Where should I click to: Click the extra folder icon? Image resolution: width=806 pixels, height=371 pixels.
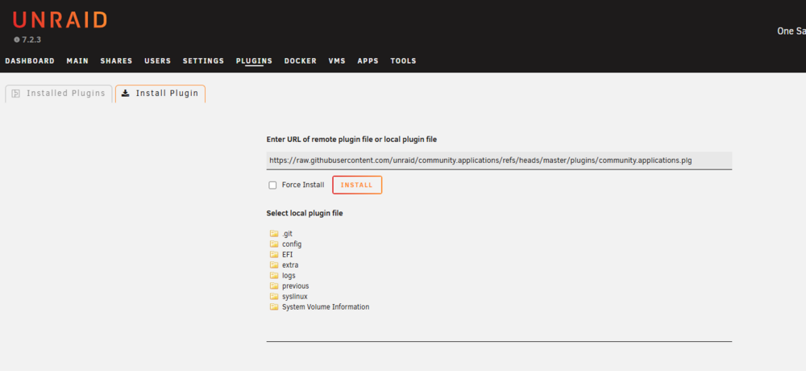(273, 265)
